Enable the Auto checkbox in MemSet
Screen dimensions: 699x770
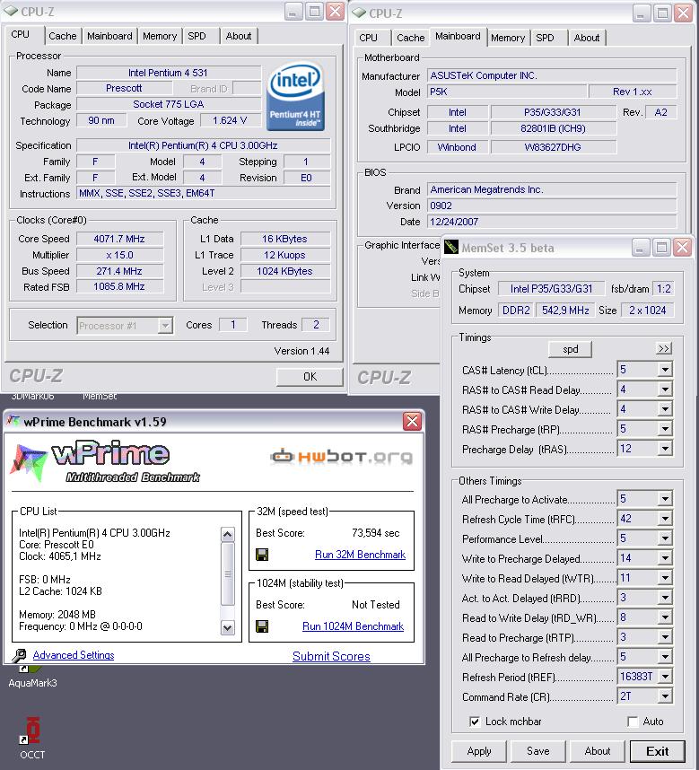coord(633,722)
